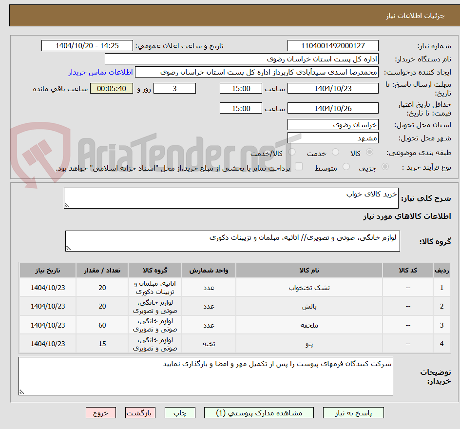This screenshot has width=460, height=429.
Task: Click need date in پتو row
Action: click(x=48, y=344)
